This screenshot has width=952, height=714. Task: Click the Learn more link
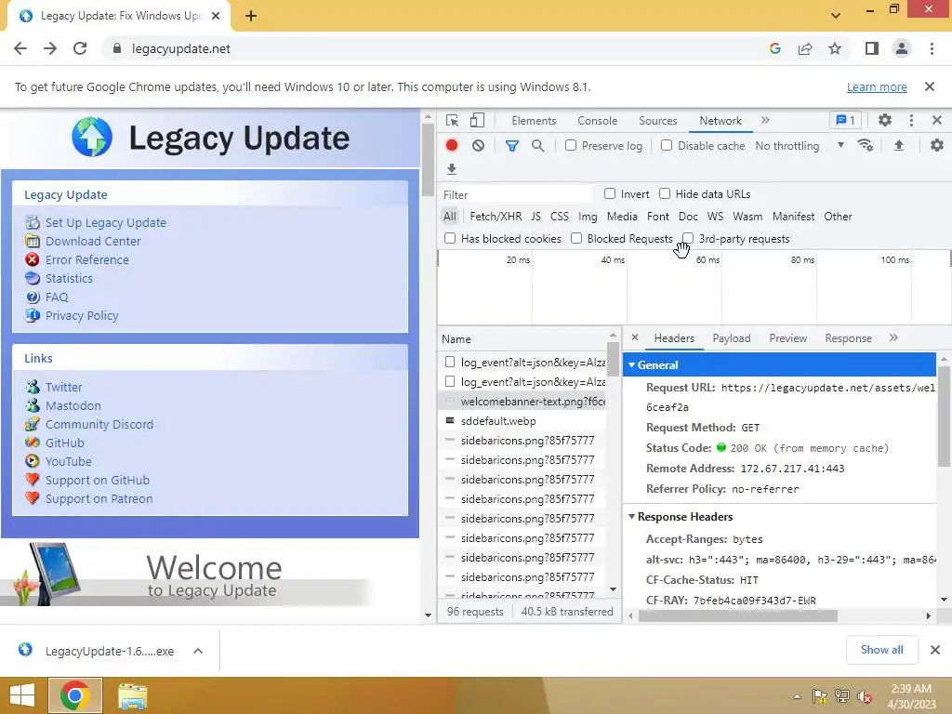877,86
